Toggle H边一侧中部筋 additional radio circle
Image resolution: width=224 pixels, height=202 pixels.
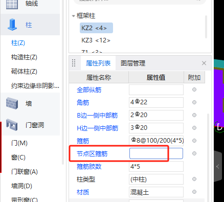tap(194, 128)
